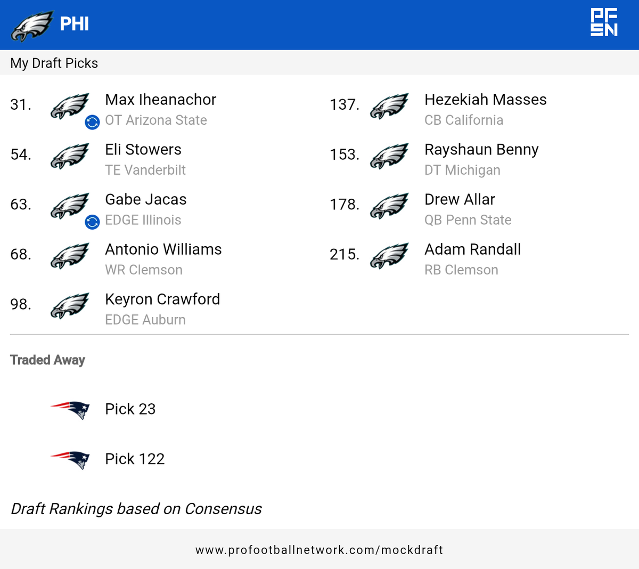
Task: Click the PFSN logo in the header
Action: [x=604, y=23]
